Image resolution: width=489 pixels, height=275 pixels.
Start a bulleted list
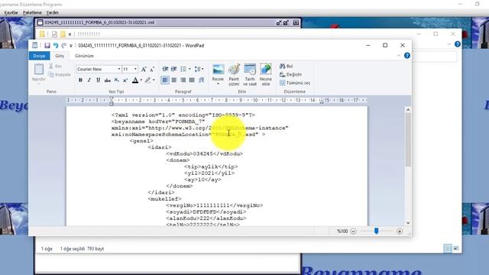click(x=183, y=69)
